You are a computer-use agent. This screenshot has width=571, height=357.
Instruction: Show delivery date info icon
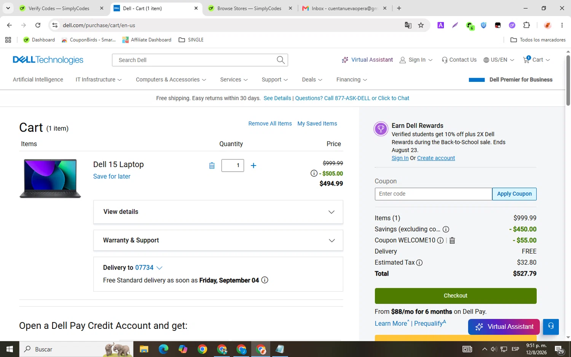265,280
